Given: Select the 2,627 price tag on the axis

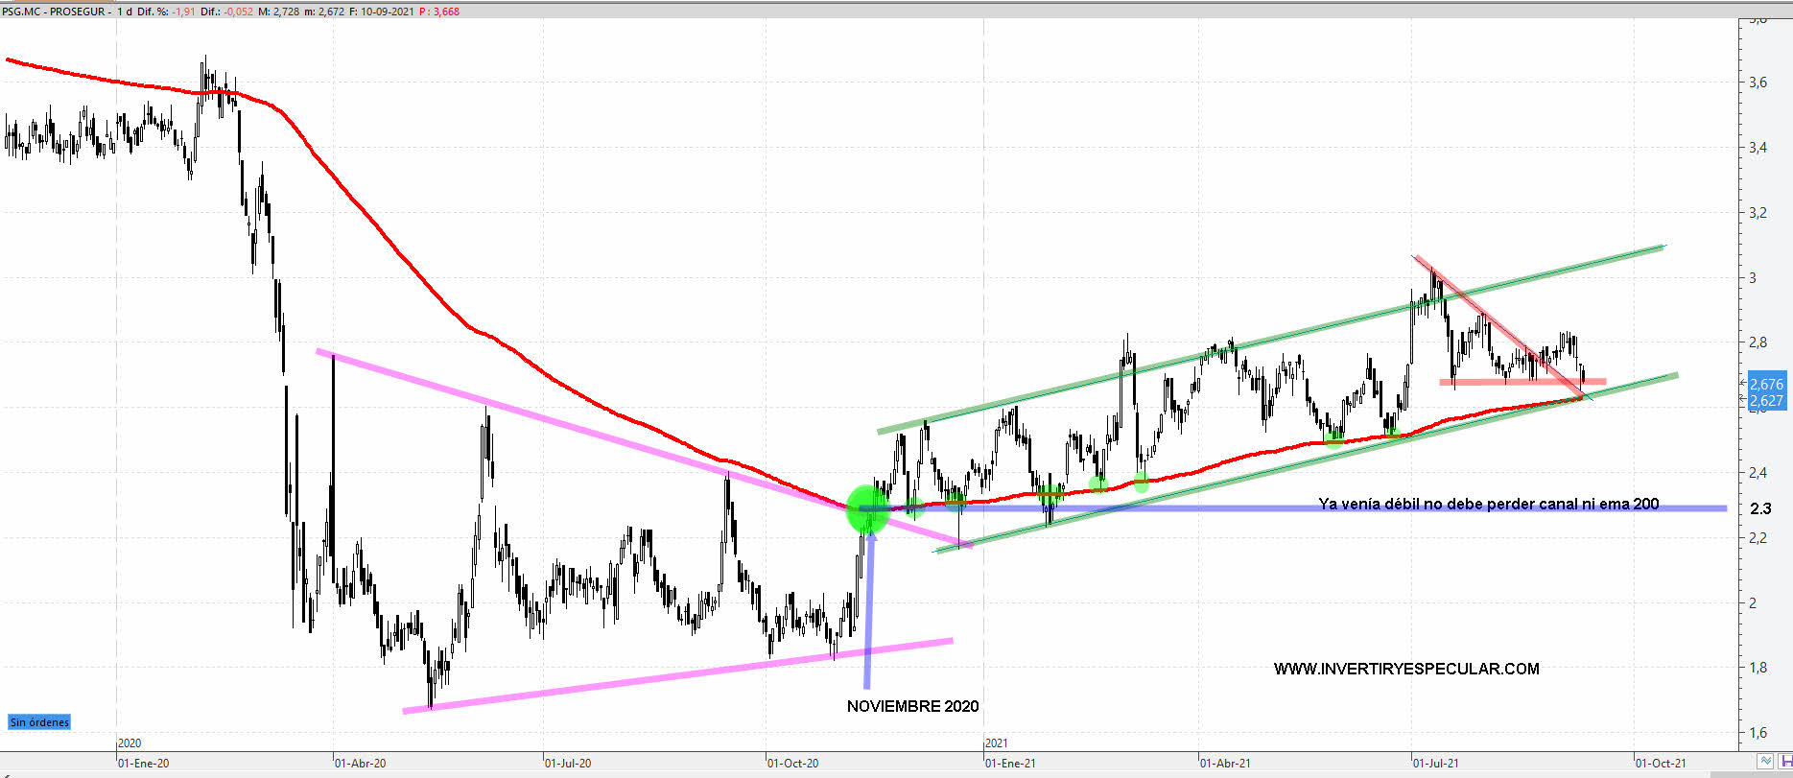Looking at the screenshot, I should coord(1766,401).
